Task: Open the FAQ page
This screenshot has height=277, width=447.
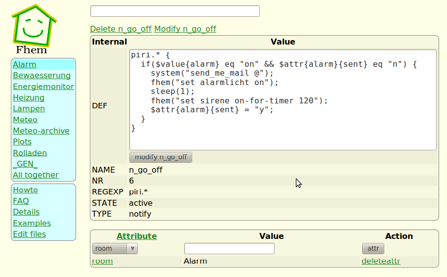Action: click(21, 201)
